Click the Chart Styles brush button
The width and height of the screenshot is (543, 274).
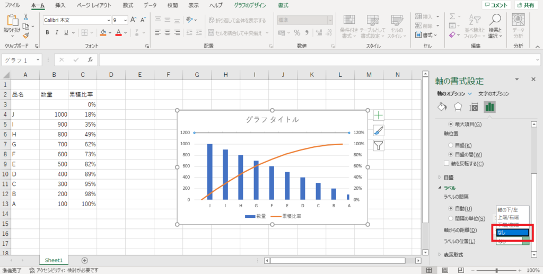click(379, 130)
